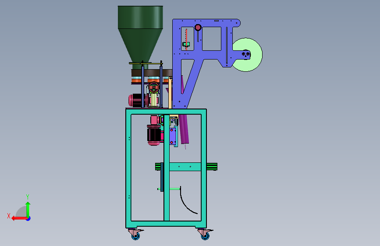Click the "X" axis label

(9, 216)
